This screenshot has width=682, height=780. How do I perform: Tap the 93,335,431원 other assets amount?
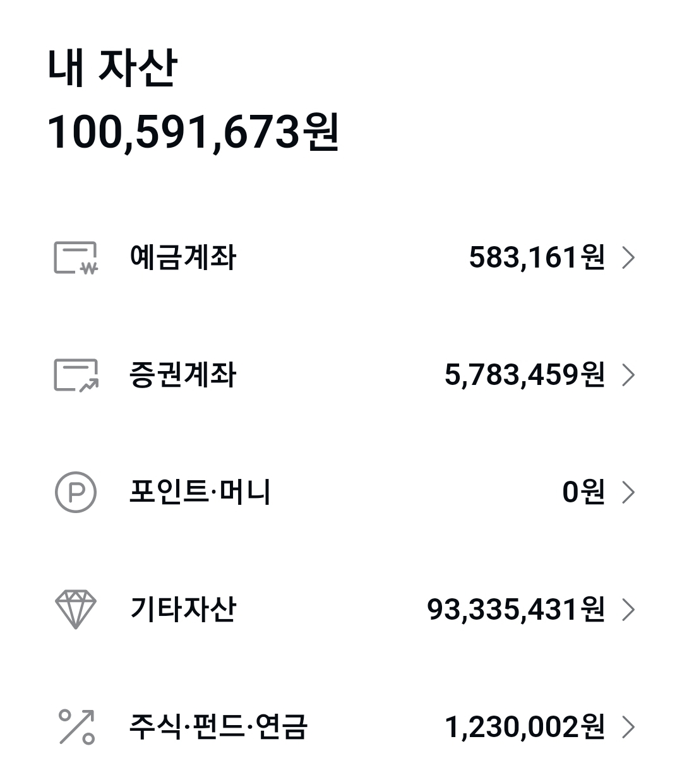(516, 610)
